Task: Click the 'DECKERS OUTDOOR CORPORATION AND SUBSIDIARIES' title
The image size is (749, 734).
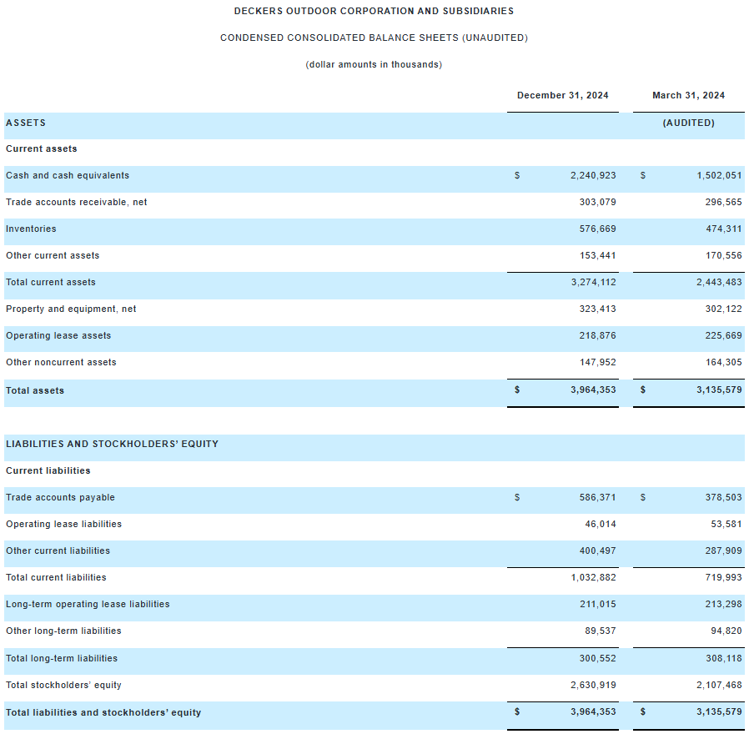Action: click(x=374, y=11)
